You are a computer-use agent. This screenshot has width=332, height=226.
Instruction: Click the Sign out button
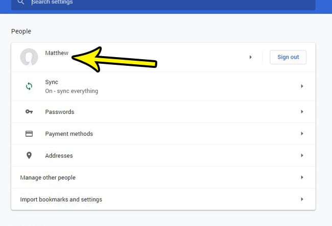click(x=288, y=57)
